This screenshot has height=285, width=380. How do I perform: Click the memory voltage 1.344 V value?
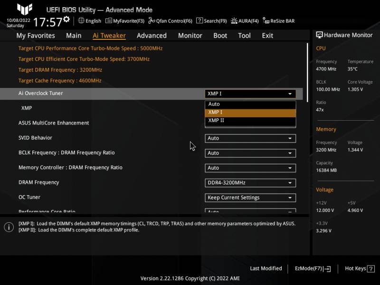pyautogui.click(x=355, y=150)
